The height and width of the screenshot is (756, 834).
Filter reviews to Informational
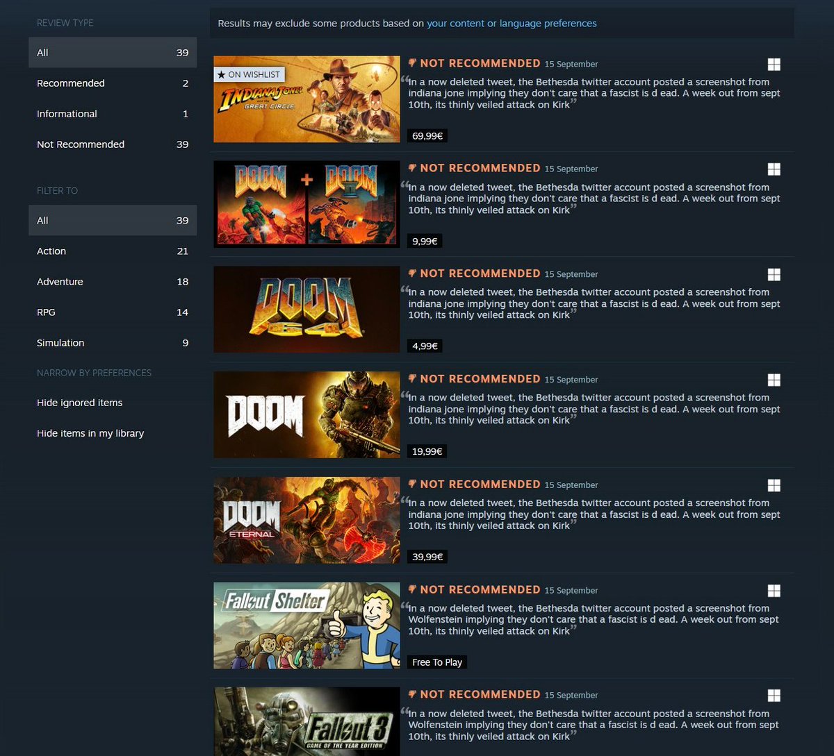[113, 114]
